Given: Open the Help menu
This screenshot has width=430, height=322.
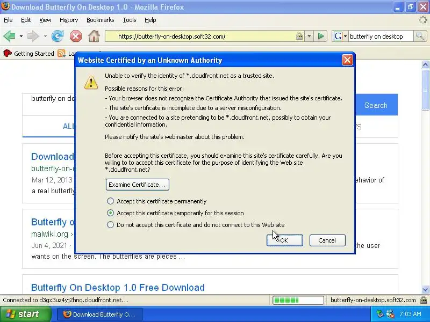Looking at the screenshot, I should (150, 20).
